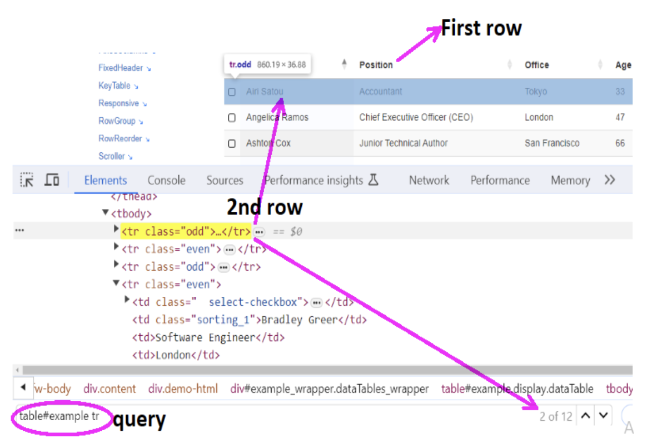Click the search field containing table#example tr
647x438 pixels.
[x=59, y=416]
